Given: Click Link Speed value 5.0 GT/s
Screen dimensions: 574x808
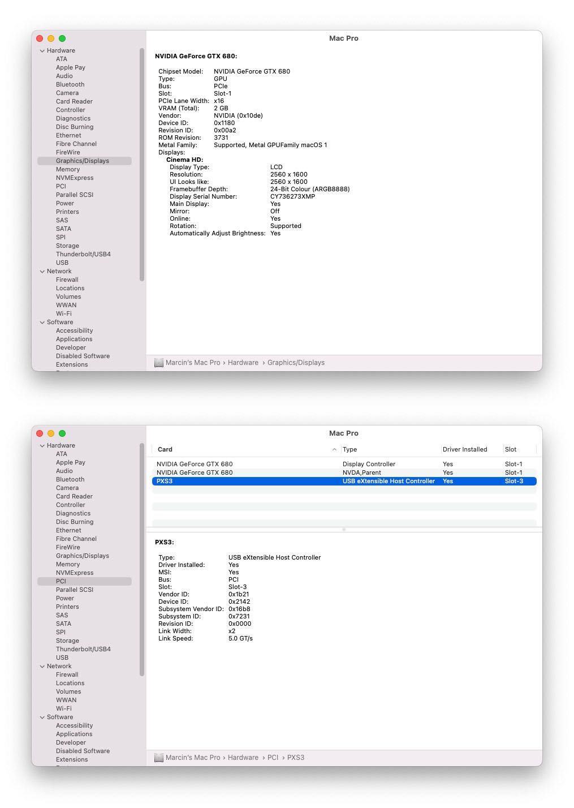Looking at the screenshot, I should coord(240,638).
